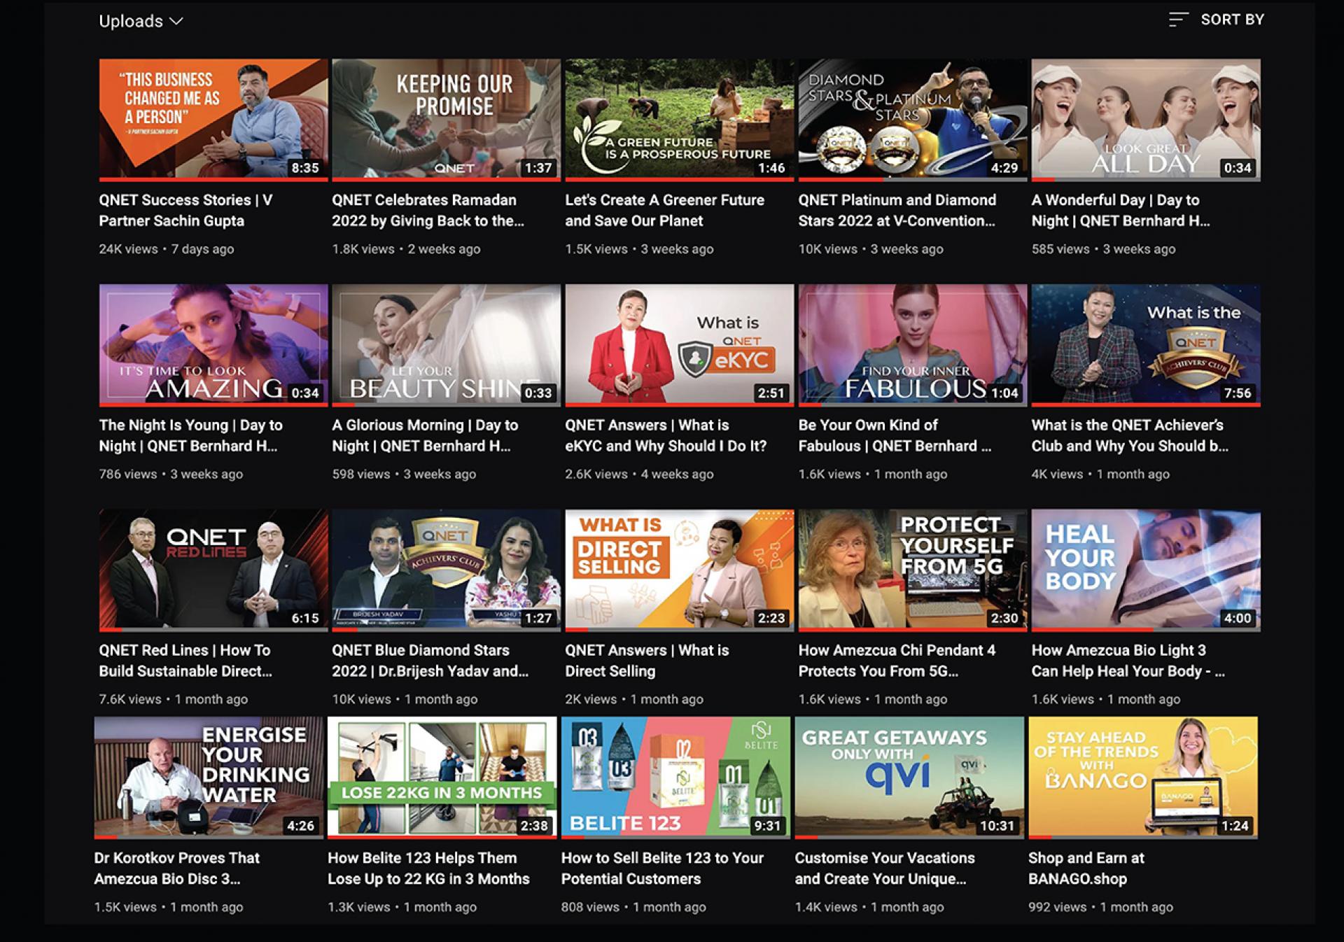
Task: Click title QNET Answers What is eKYC
Action: (666, 435)
